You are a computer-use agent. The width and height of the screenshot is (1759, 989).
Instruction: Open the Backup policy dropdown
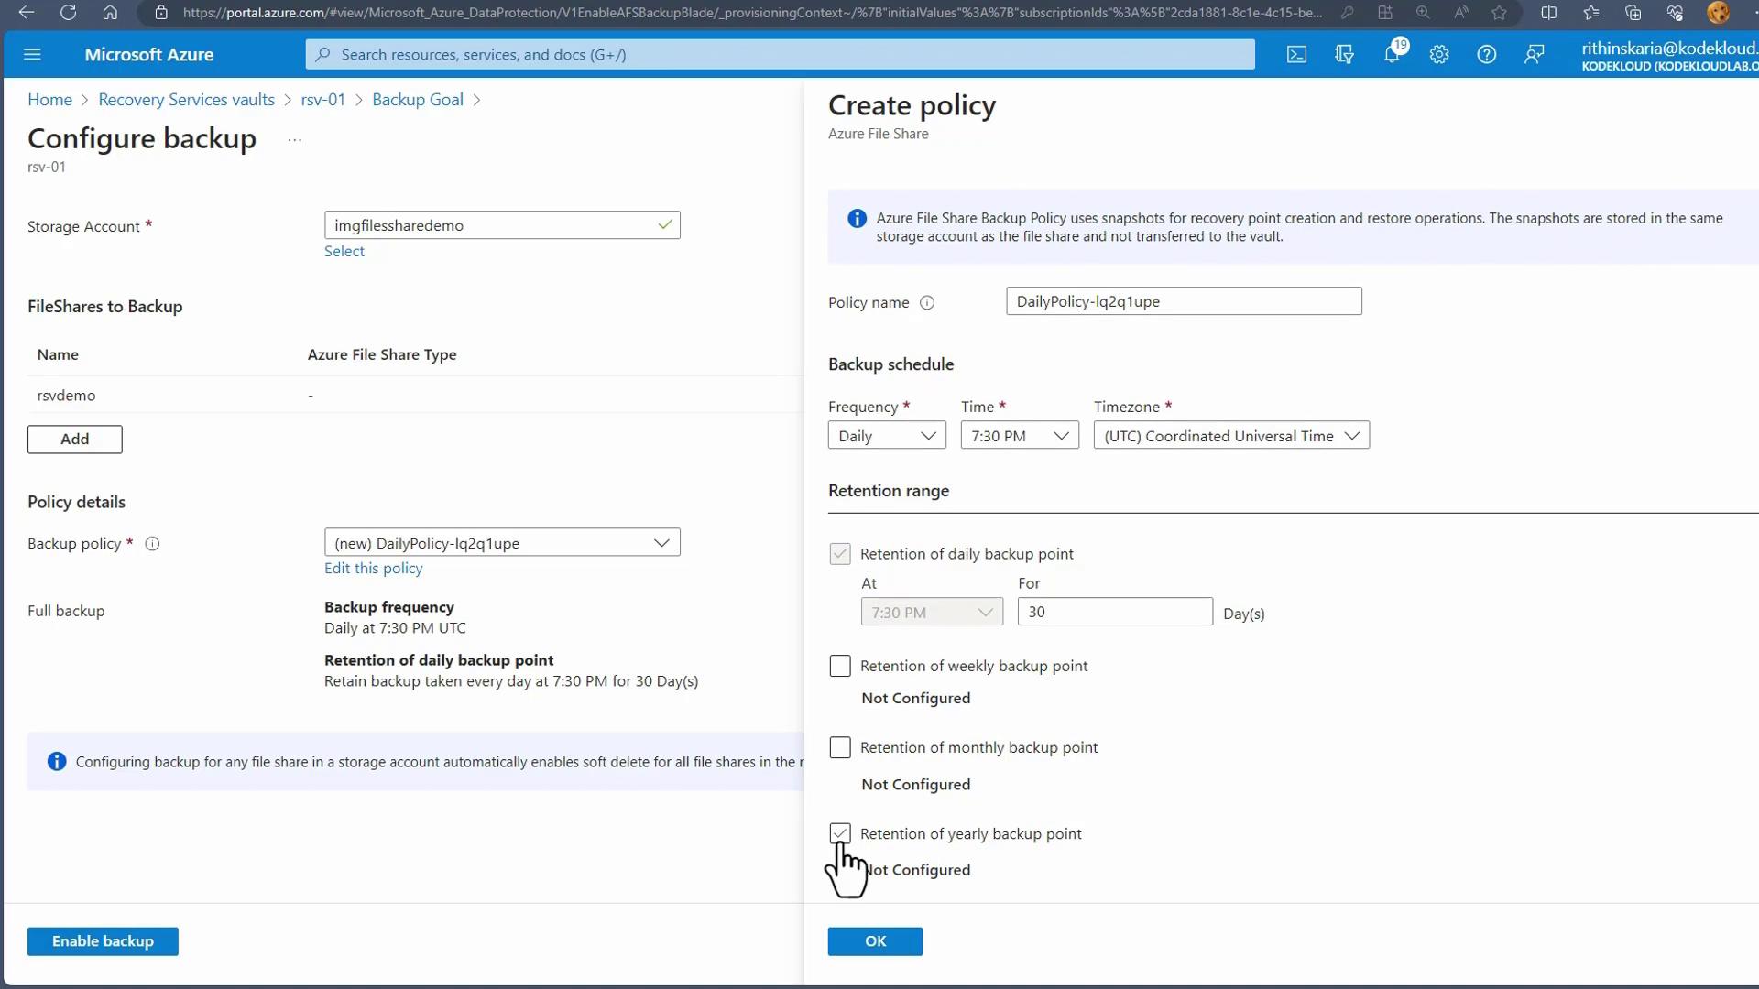502,543
